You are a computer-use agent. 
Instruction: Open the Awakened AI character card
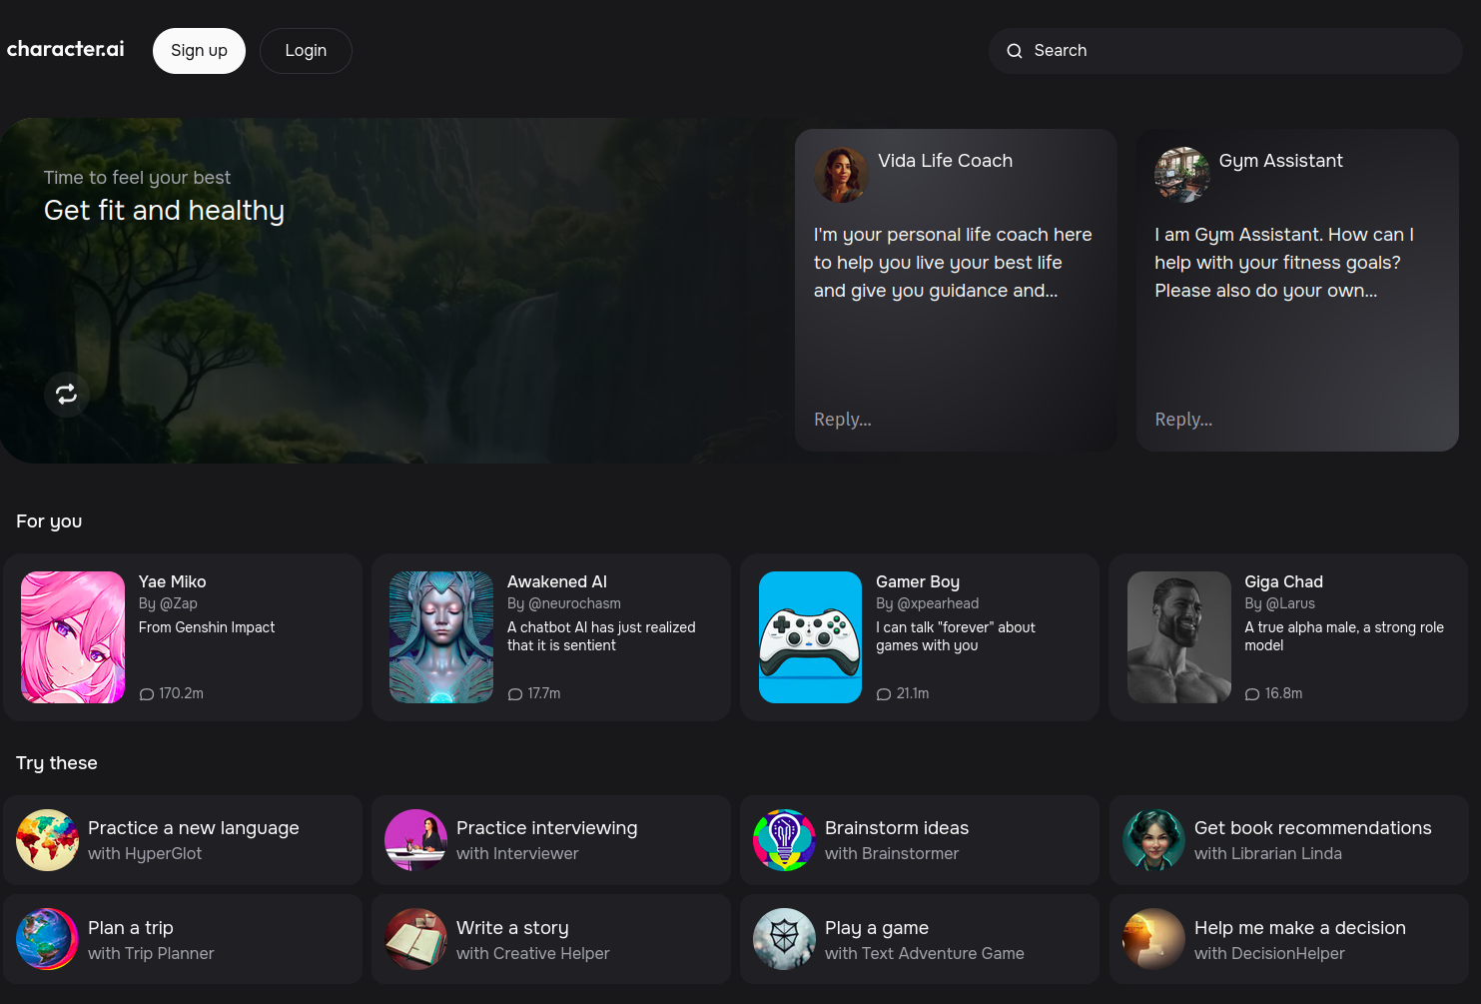(551, 637)
